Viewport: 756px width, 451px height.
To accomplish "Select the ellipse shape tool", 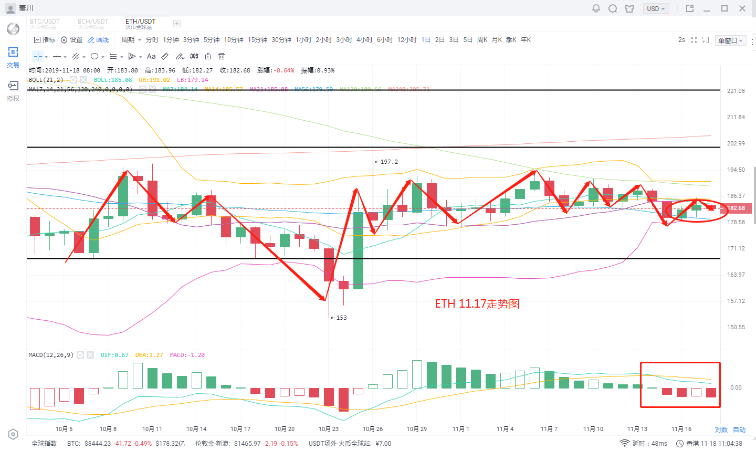I will [94, 56].
